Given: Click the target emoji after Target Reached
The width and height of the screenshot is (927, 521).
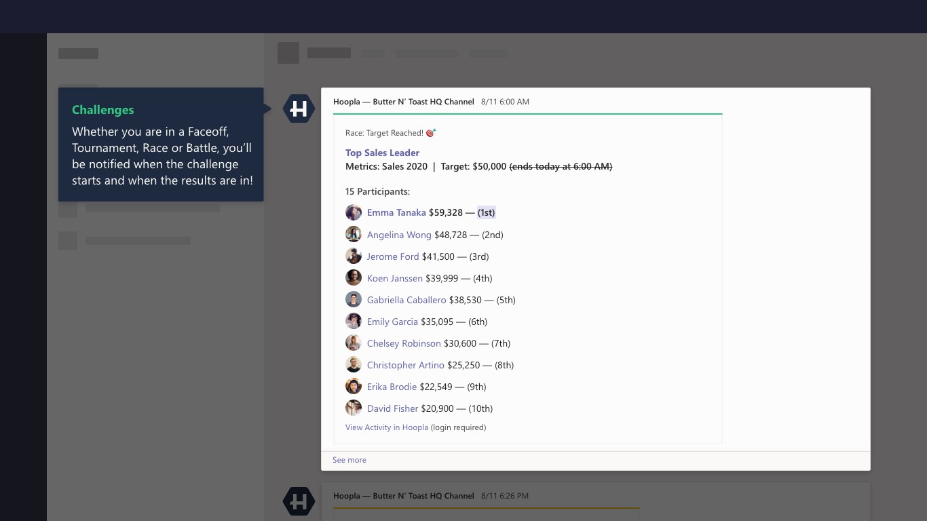Looking at the screenshot, I should (x=431, y=132).
